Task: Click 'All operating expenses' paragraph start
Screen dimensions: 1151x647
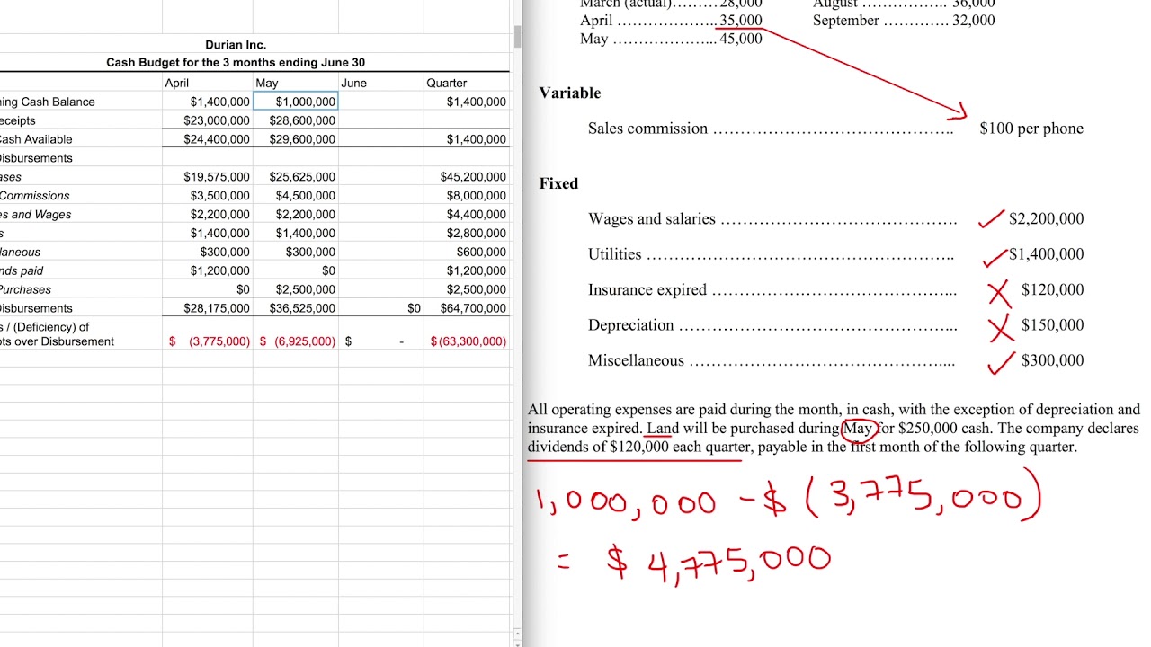Action: [605, 410]
